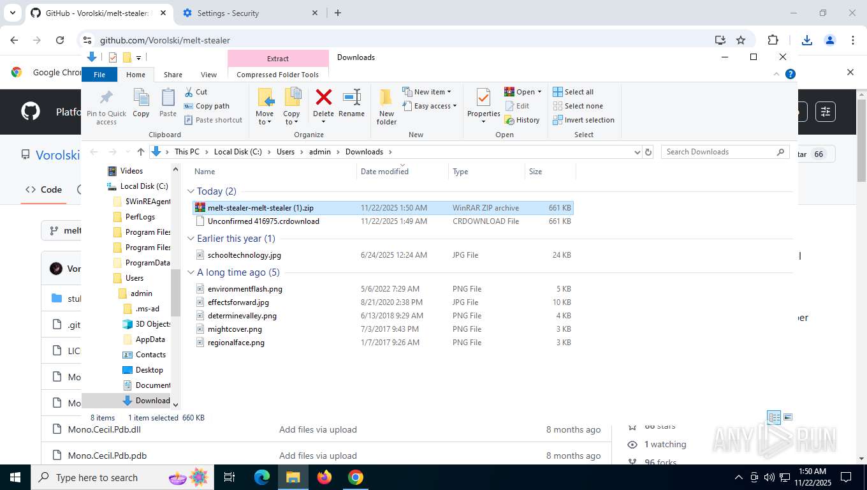Screen dimensions: 867x490
Task: Switch to the Share ribbon tab
Action: pyautogui.click(x=173, y=75)
